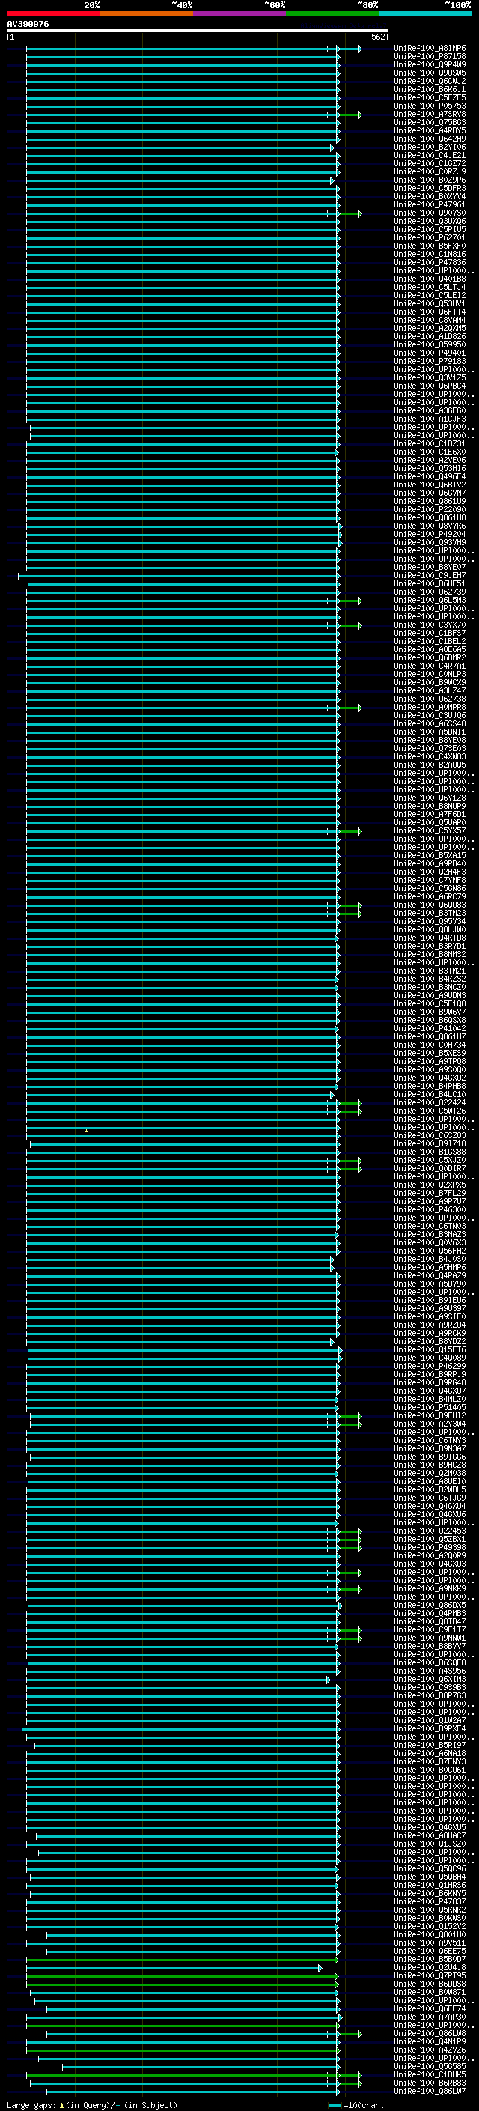Click the query name AV390976
Screen dimensions: 479x2111
28,24
